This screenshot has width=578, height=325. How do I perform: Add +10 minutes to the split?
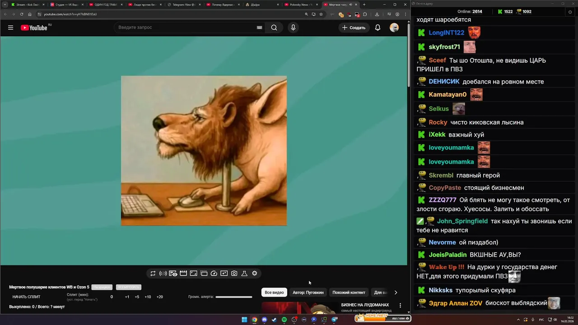[x=148, y=297]
